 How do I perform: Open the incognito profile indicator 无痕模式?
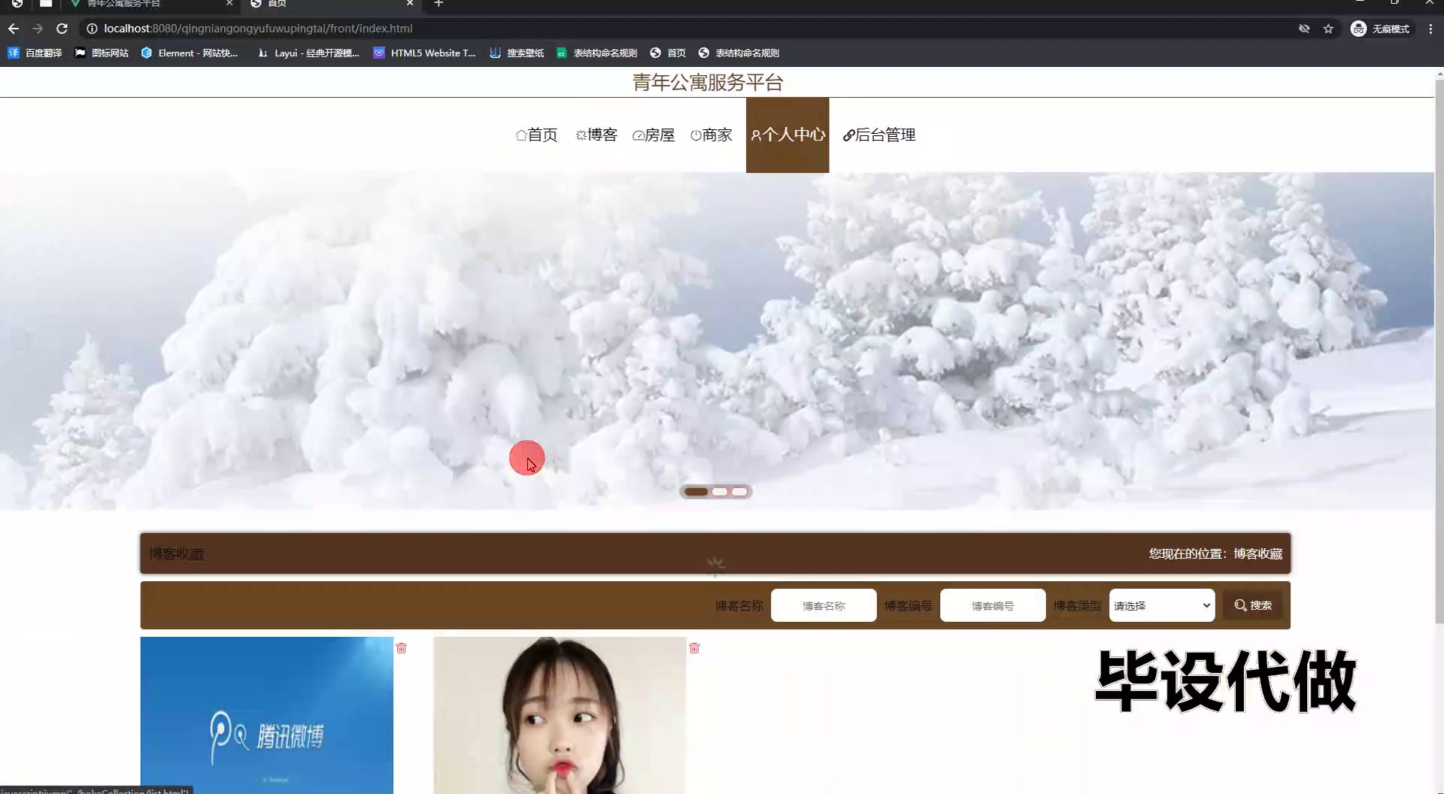click(1380, 29)
